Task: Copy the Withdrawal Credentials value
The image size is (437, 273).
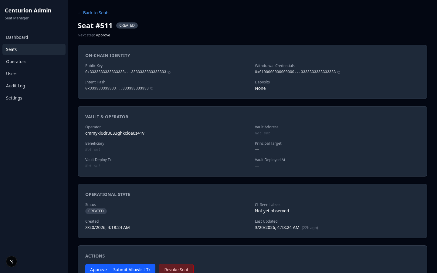Action: (339, 72)
